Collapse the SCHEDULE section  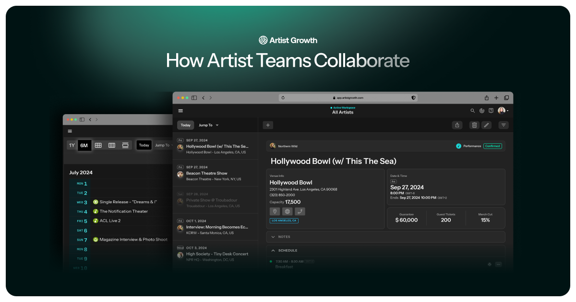pyautogui.click(x=386, y=250)
